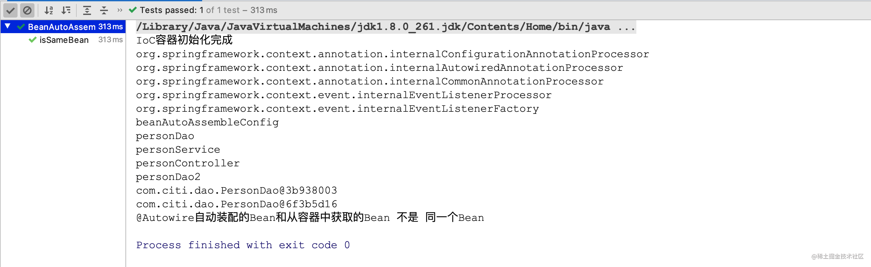Select the BeanAutoAssem test class node

click(x=61, y=27)
